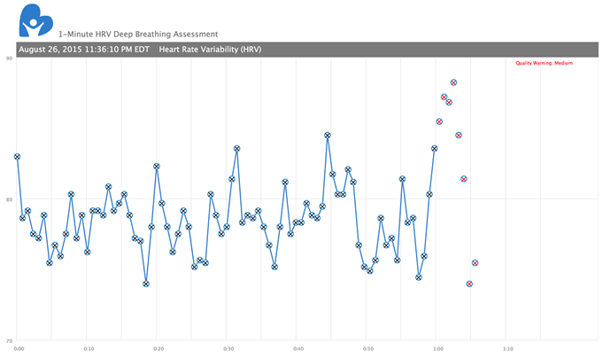This screenshot has height=358, width=603.
Task: Click the rightmost red data point
Action: (x=475, y=263)
